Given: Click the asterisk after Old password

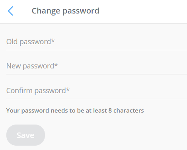Looking at the screenshot, I should [53, 40].
